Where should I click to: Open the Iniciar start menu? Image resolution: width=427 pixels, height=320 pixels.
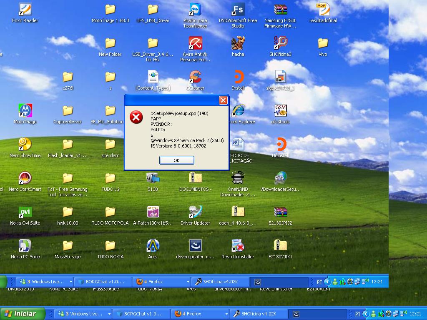(22, 314)
